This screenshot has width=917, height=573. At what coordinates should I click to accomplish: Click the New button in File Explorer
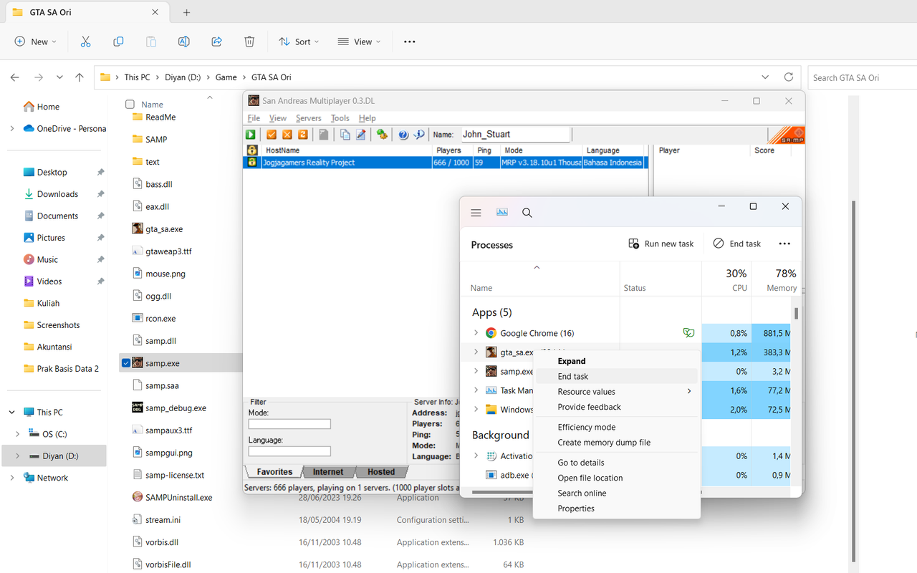tap(36, 42)
